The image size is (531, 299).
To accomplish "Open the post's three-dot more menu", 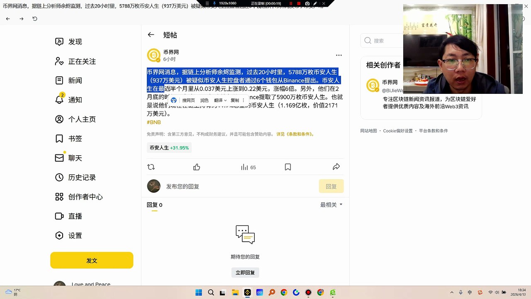I will pyautogui.click(x=339, y=55).
